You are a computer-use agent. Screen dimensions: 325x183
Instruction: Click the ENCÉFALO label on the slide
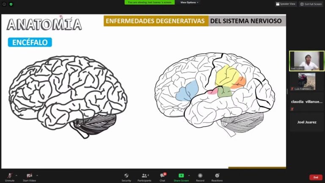30,42
